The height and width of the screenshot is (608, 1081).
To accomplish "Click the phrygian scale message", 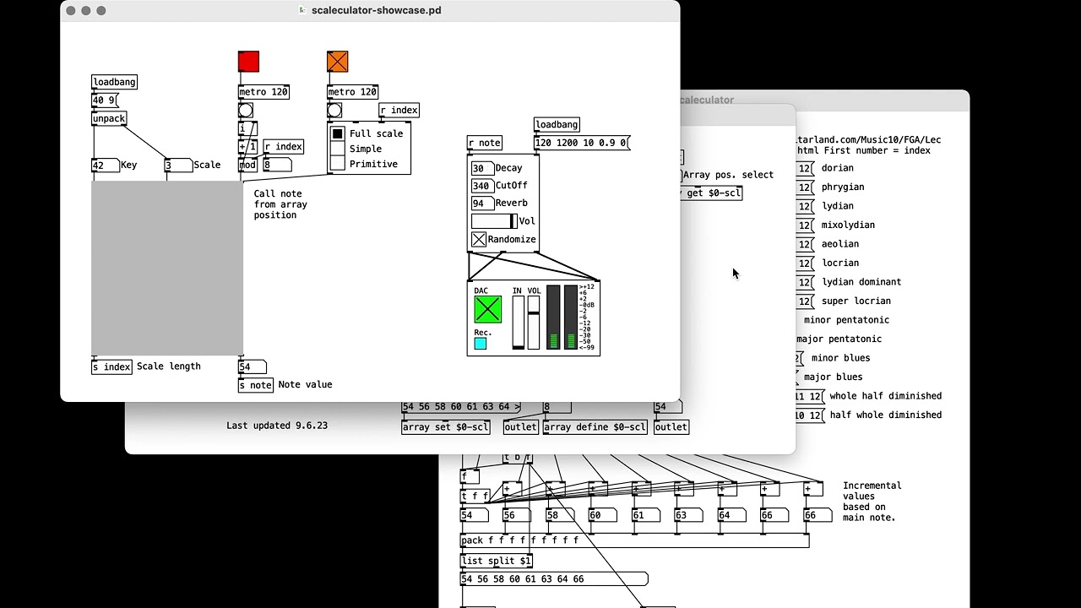I will click(806, 187).
